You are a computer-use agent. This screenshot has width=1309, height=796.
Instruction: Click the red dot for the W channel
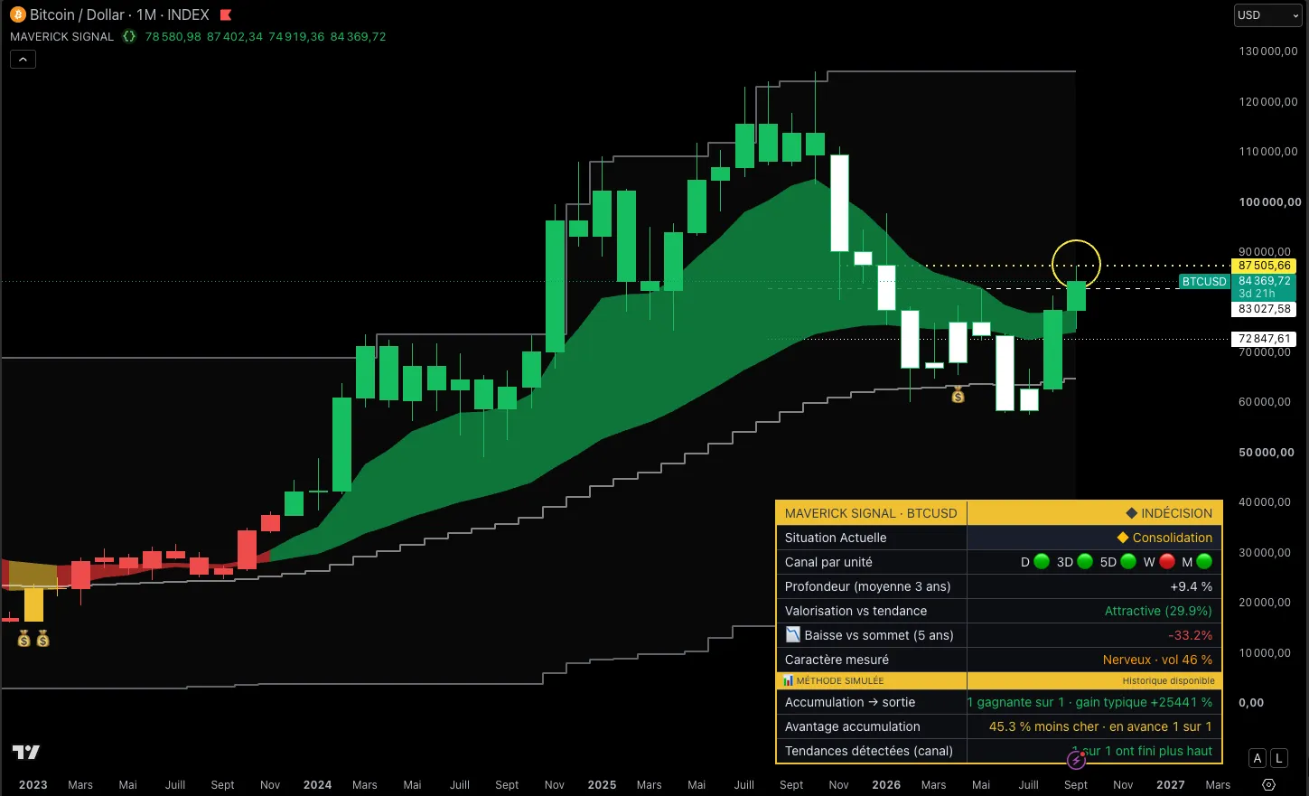pyautogui.click(x=1166, y=562)
